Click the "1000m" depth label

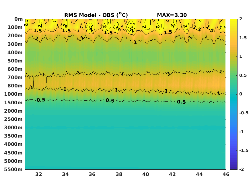[x=13, y=94]
